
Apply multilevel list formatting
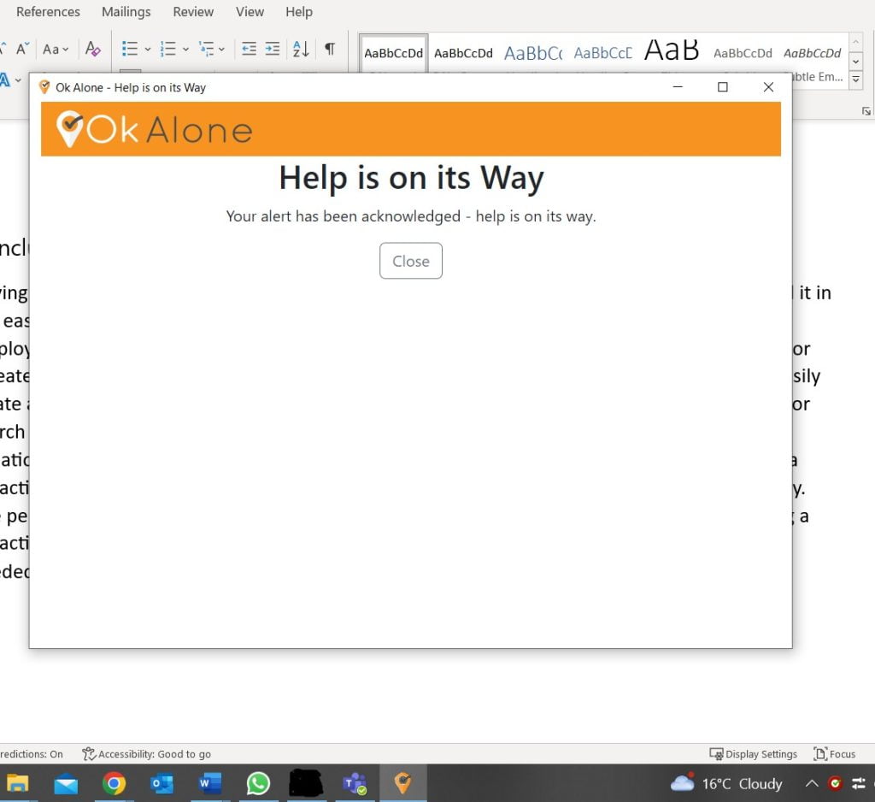pos(207,49)
